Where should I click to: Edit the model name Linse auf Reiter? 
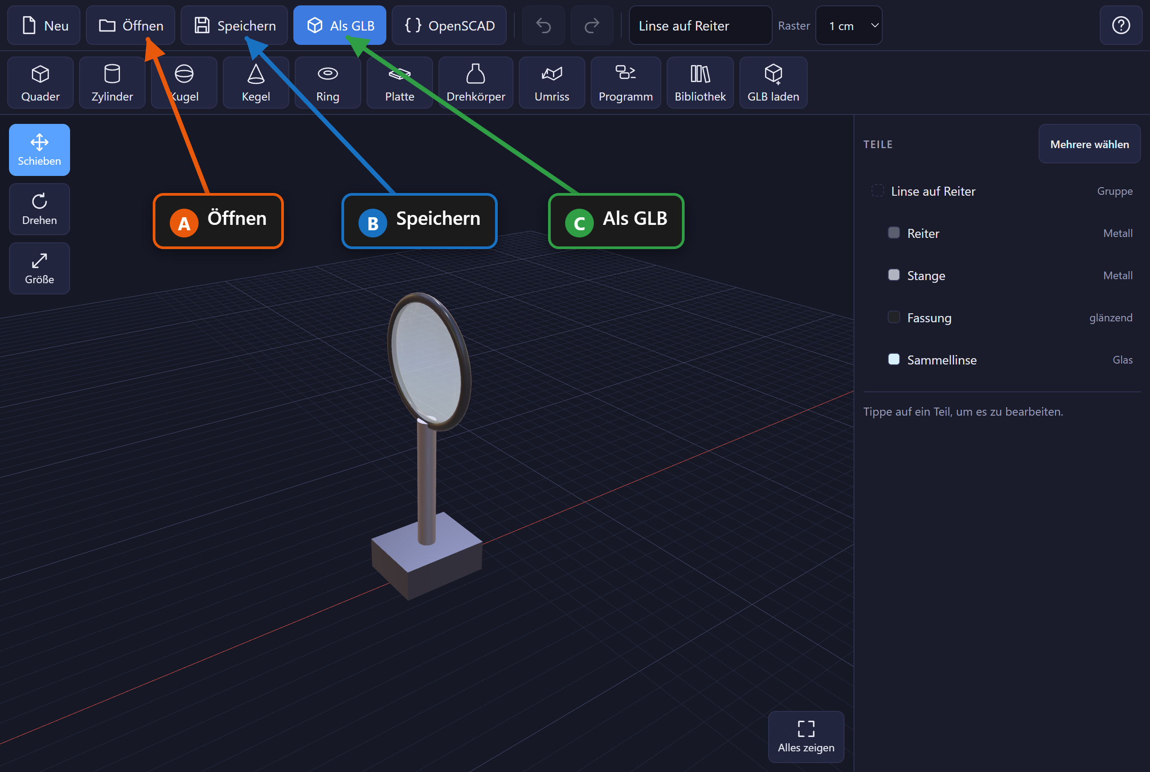(x=700, y=26)
